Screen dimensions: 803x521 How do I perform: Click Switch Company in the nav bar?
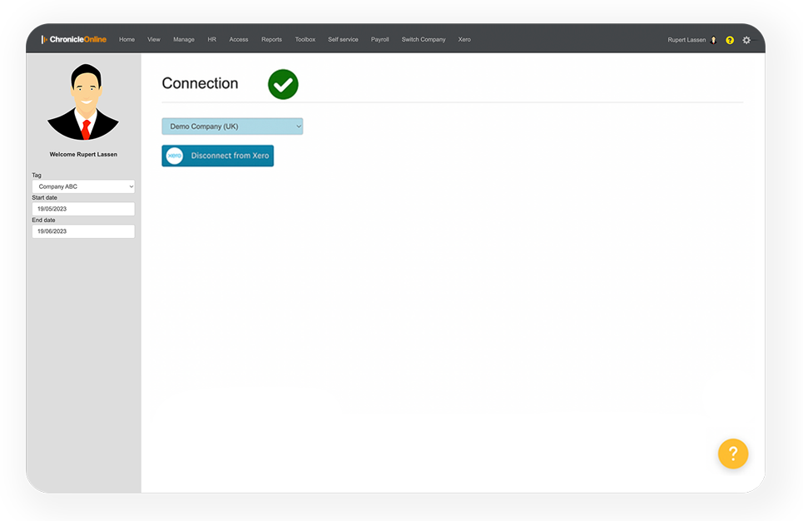pyautogui.click(x=424, y=40)
